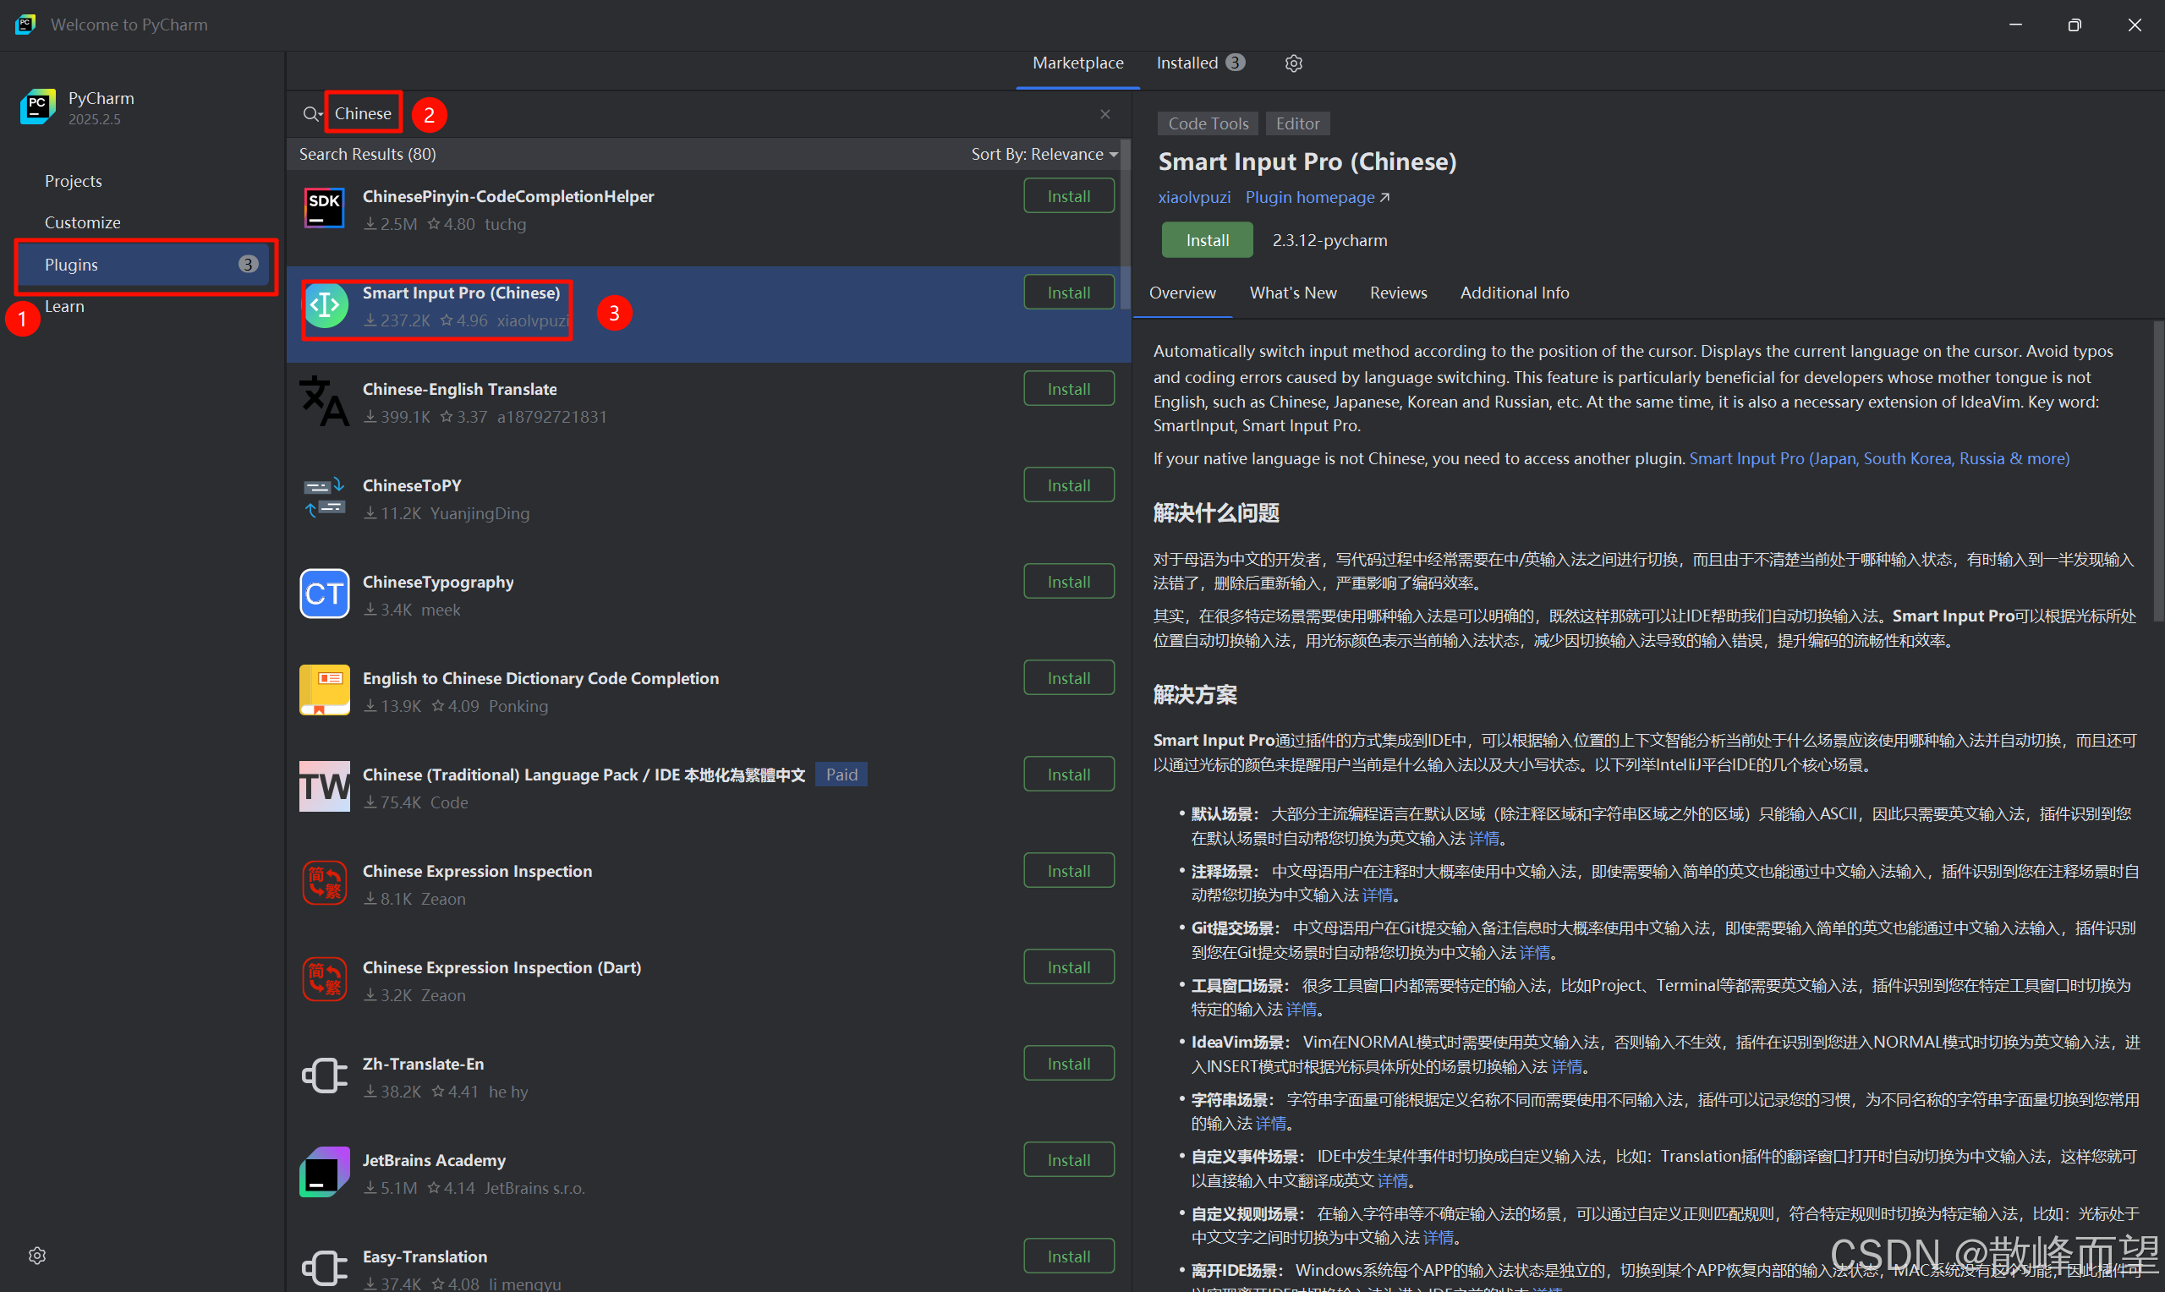Select the Chinese Traditional Language Pack TW icon
The height and width of the screenshot is (1292, 2165).
pyautogui.click(x=324, y=786)
